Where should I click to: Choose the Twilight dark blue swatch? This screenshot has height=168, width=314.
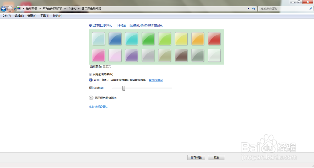(x=115, y=39)
